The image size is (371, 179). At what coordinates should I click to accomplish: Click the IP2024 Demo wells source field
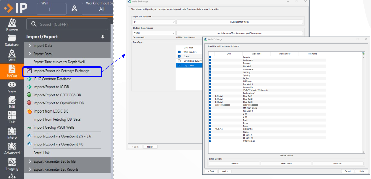point(239,22)
